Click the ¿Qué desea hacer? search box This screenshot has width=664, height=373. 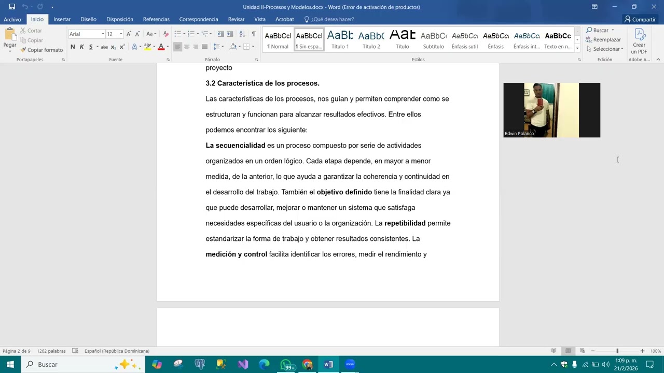(x=329, y=19)
